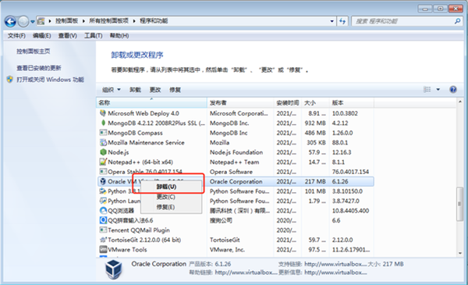Click the Tencent QQMail Plugin icon
The image size is (468, 285).
[x=103, y=230]
